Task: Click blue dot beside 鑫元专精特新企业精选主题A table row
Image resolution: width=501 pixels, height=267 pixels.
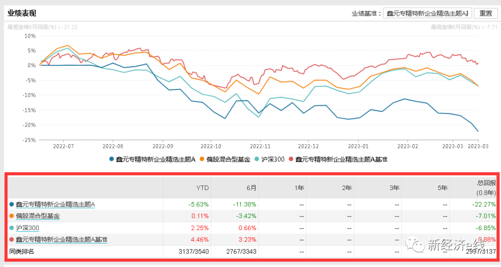Action: coord(12,204)
